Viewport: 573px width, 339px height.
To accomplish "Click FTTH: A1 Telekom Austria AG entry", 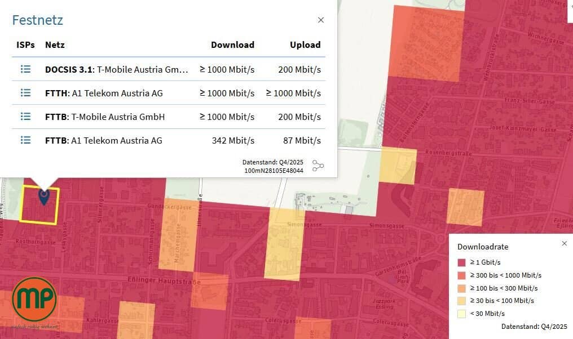I will [x=104, y=93].
